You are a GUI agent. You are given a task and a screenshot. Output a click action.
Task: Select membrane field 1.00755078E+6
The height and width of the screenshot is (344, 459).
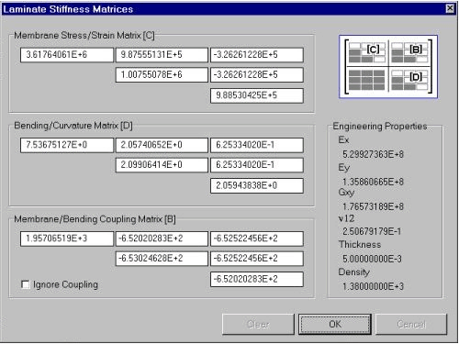point(162,74)
